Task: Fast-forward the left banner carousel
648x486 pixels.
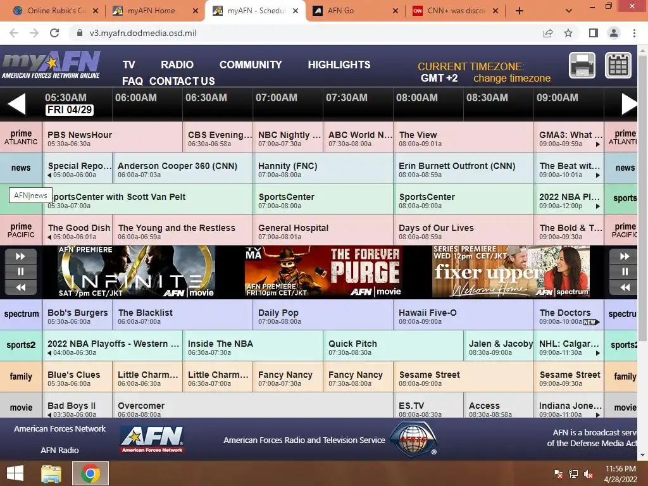Action: coord(21,256)
